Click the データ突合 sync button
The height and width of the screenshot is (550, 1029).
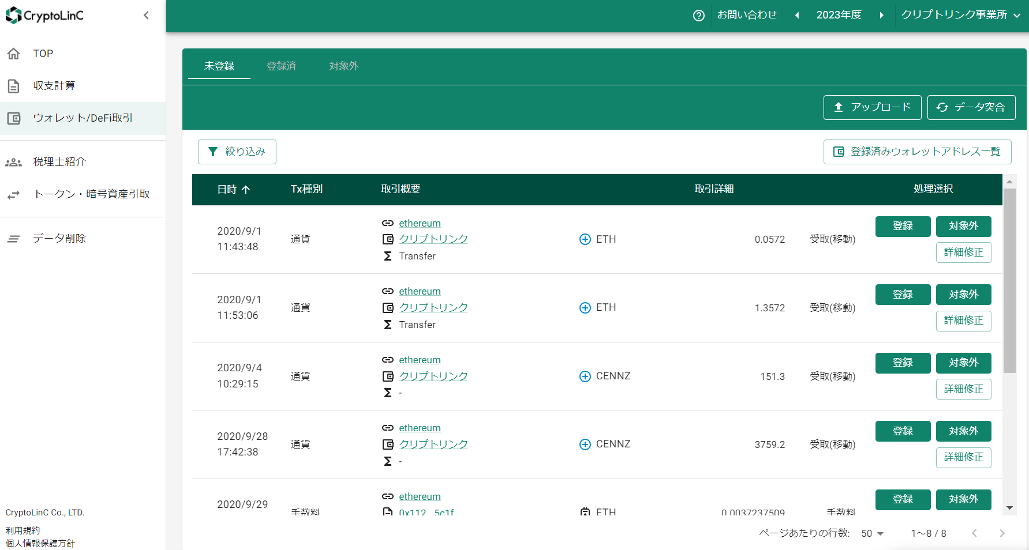(971, 107)
